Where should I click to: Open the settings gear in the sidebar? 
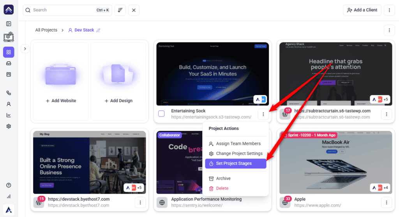coord(9,126)
